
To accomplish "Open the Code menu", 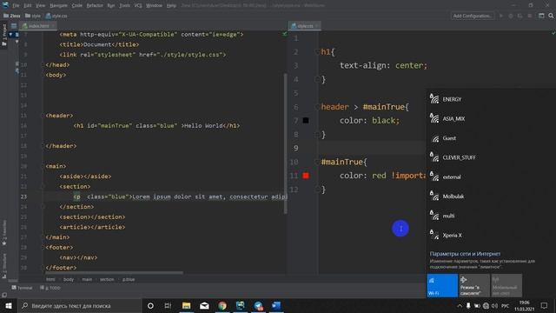I will click(x=77, y=6).
